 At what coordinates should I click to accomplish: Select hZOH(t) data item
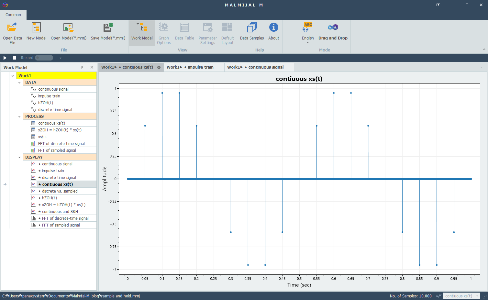pyautogui.click(x=63, y=103)
